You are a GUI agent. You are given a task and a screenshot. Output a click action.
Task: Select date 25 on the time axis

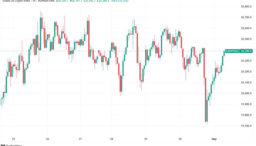click(x=13, y=139)
